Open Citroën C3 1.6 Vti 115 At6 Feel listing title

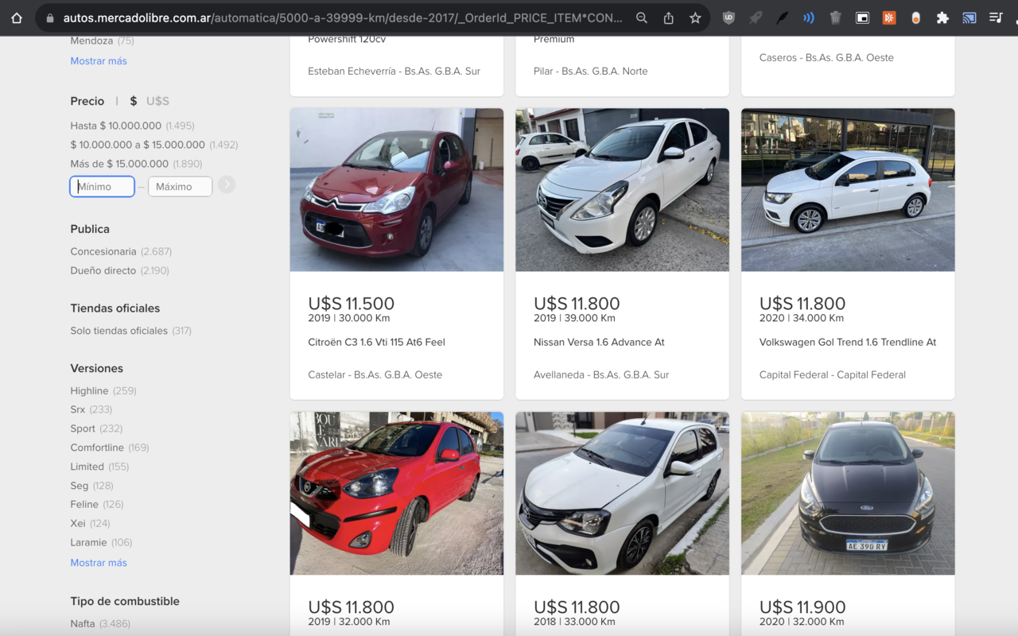tap(376, 343)
